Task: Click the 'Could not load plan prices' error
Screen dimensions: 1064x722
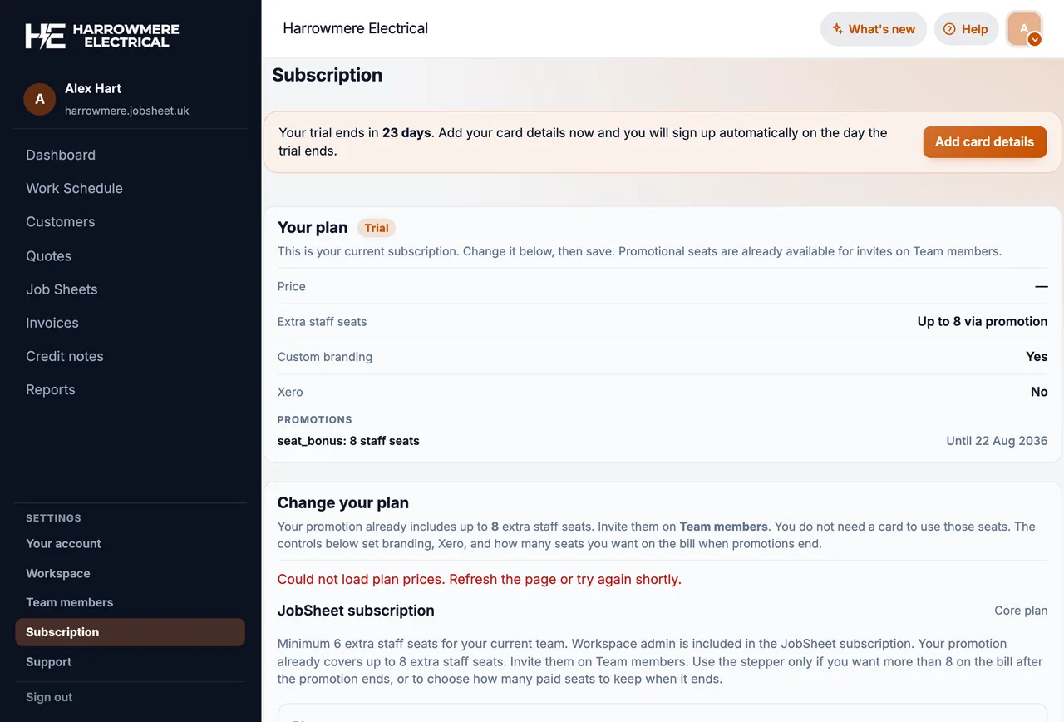Action: click(480, 579)
